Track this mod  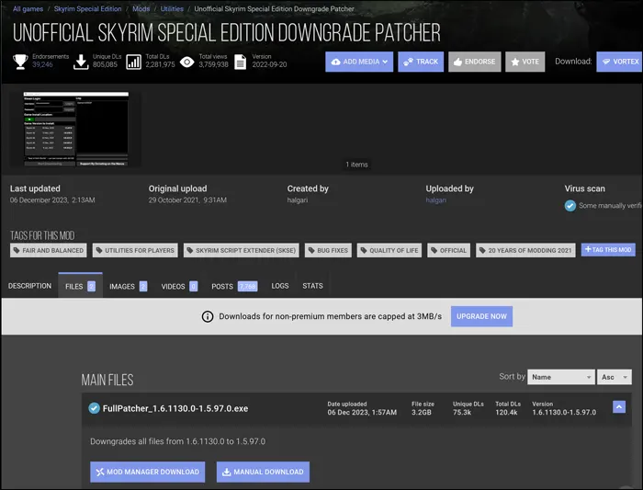click(421, 62)
